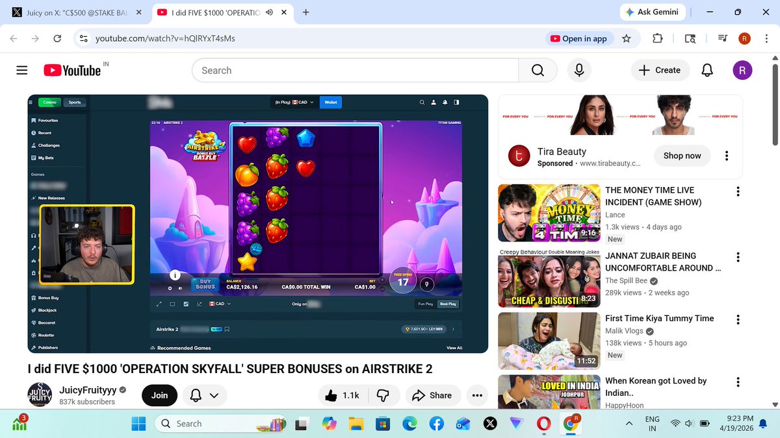Open Windows Start menu
This screenshot has width=780, height=438.
(x=139, y=424)
